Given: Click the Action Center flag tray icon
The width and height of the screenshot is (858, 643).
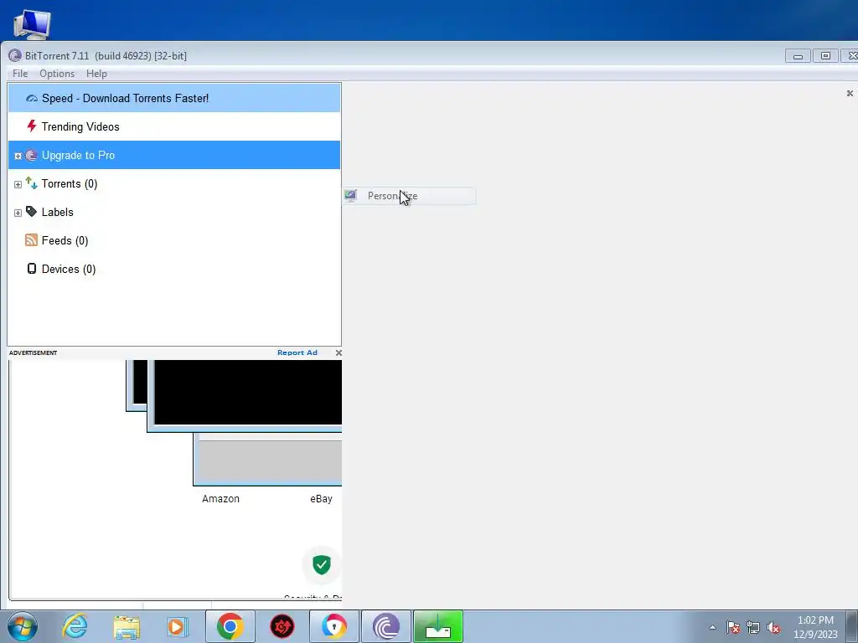Looking at the screenshot, I should click(733, 627).
